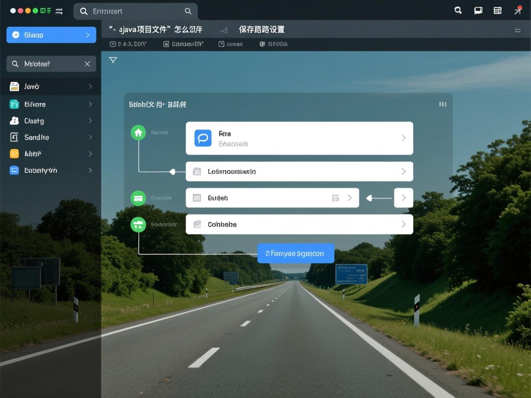Click the green teal app icon beside Bfiore
Viewport: 531px width, 398px height.
click(14, 104)
